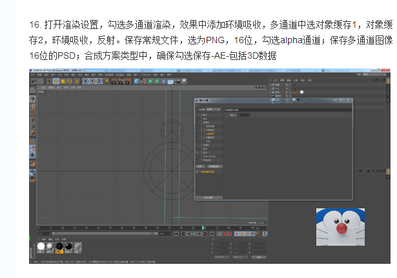Add a Cube primitive from the toolbar

(x=137, y=81)
